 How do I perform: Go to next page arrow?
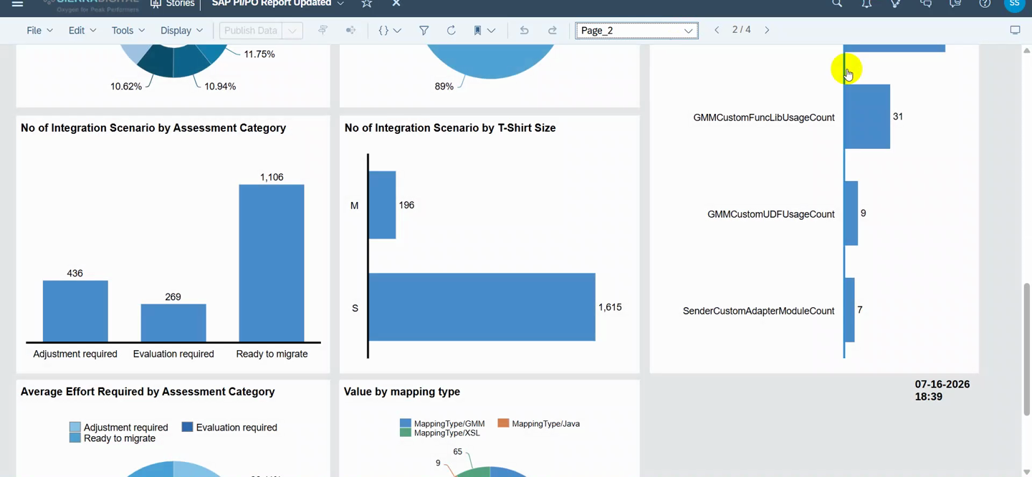point(767,30)
